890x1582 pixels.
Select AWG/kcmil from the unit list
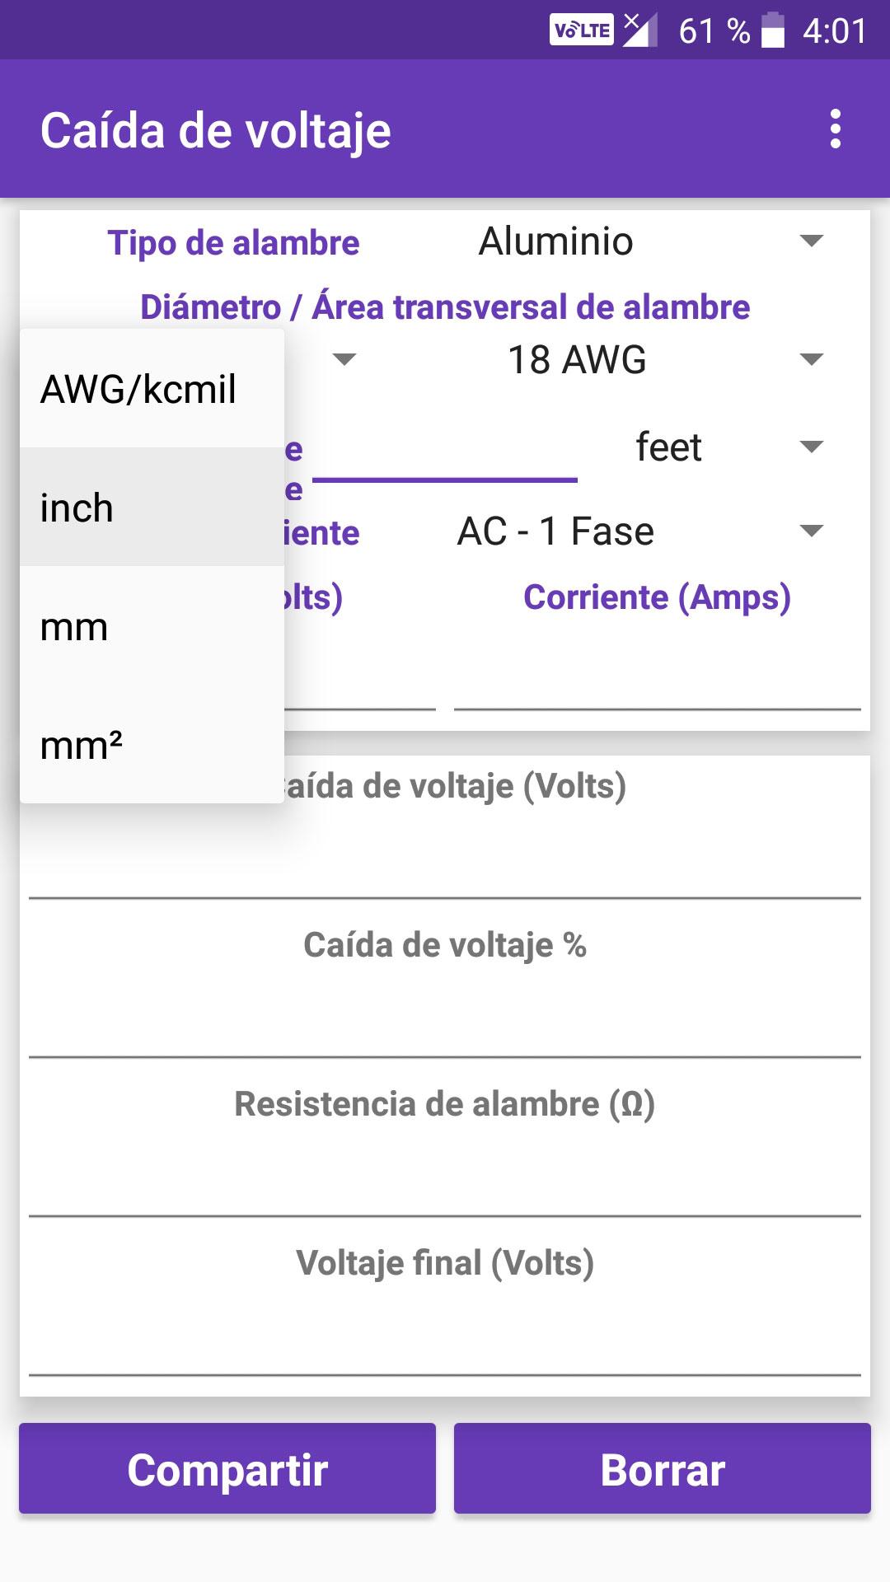152,389
